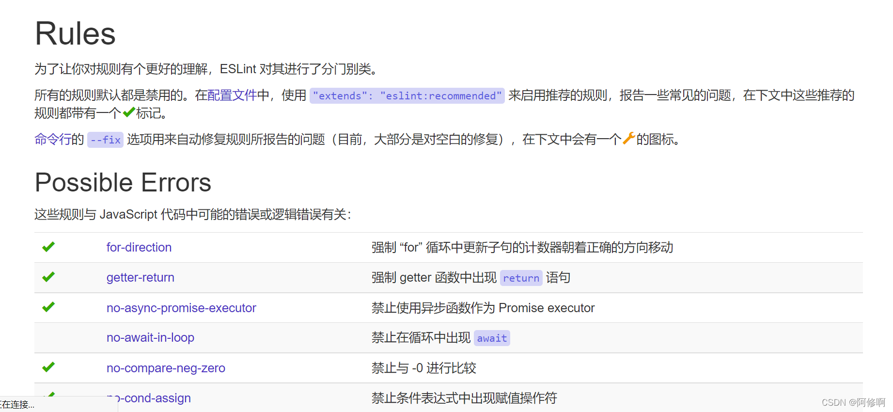Click the Possible Errors heading
Image resolution: width=893 pixels, height=412 pixels.
(123, 183)
